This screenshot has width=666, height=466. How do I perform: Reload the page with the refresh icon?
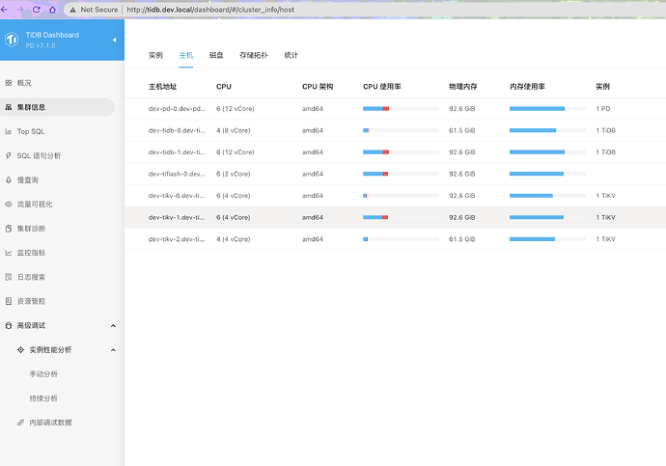click(x=36, y=10)
